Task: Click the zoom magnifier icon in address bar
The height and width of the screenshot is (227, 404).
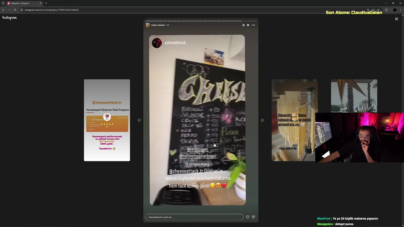Action: tap(368, 10)
